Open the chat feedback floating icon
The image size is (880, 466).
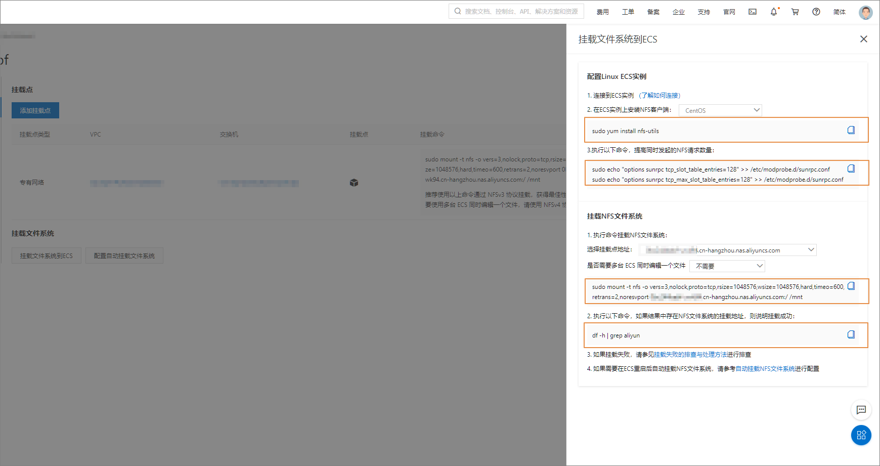click(x=861, y=410)
